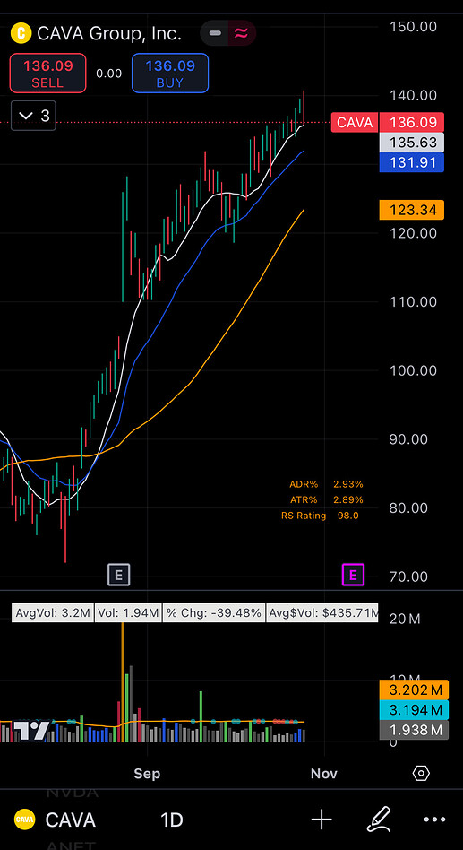Change the 1D timeframe interval

pyautogui.click(x=172, y=820)
